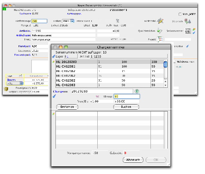Screen dimensions: 205x174
Task: Click the Artikelnr. input field in main window
Action: tap(64, 31)
